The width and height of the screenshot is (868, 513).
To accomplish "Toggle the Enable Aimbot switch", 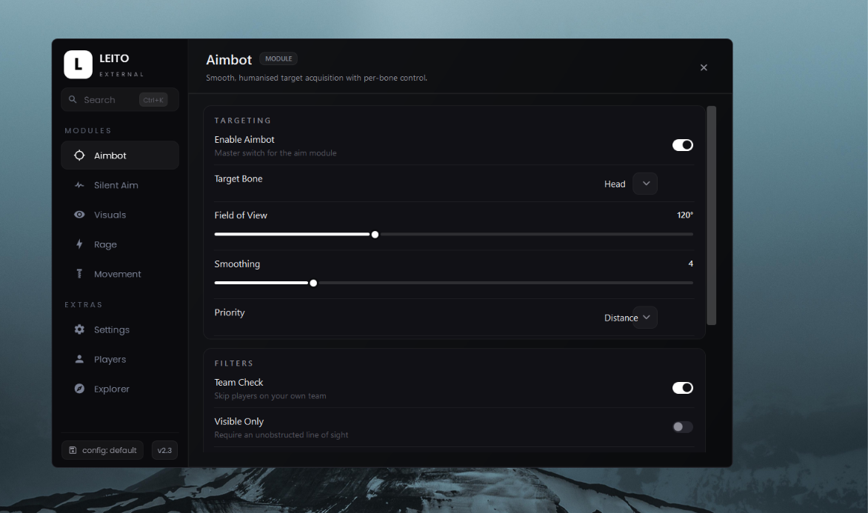I will [683, 145].
